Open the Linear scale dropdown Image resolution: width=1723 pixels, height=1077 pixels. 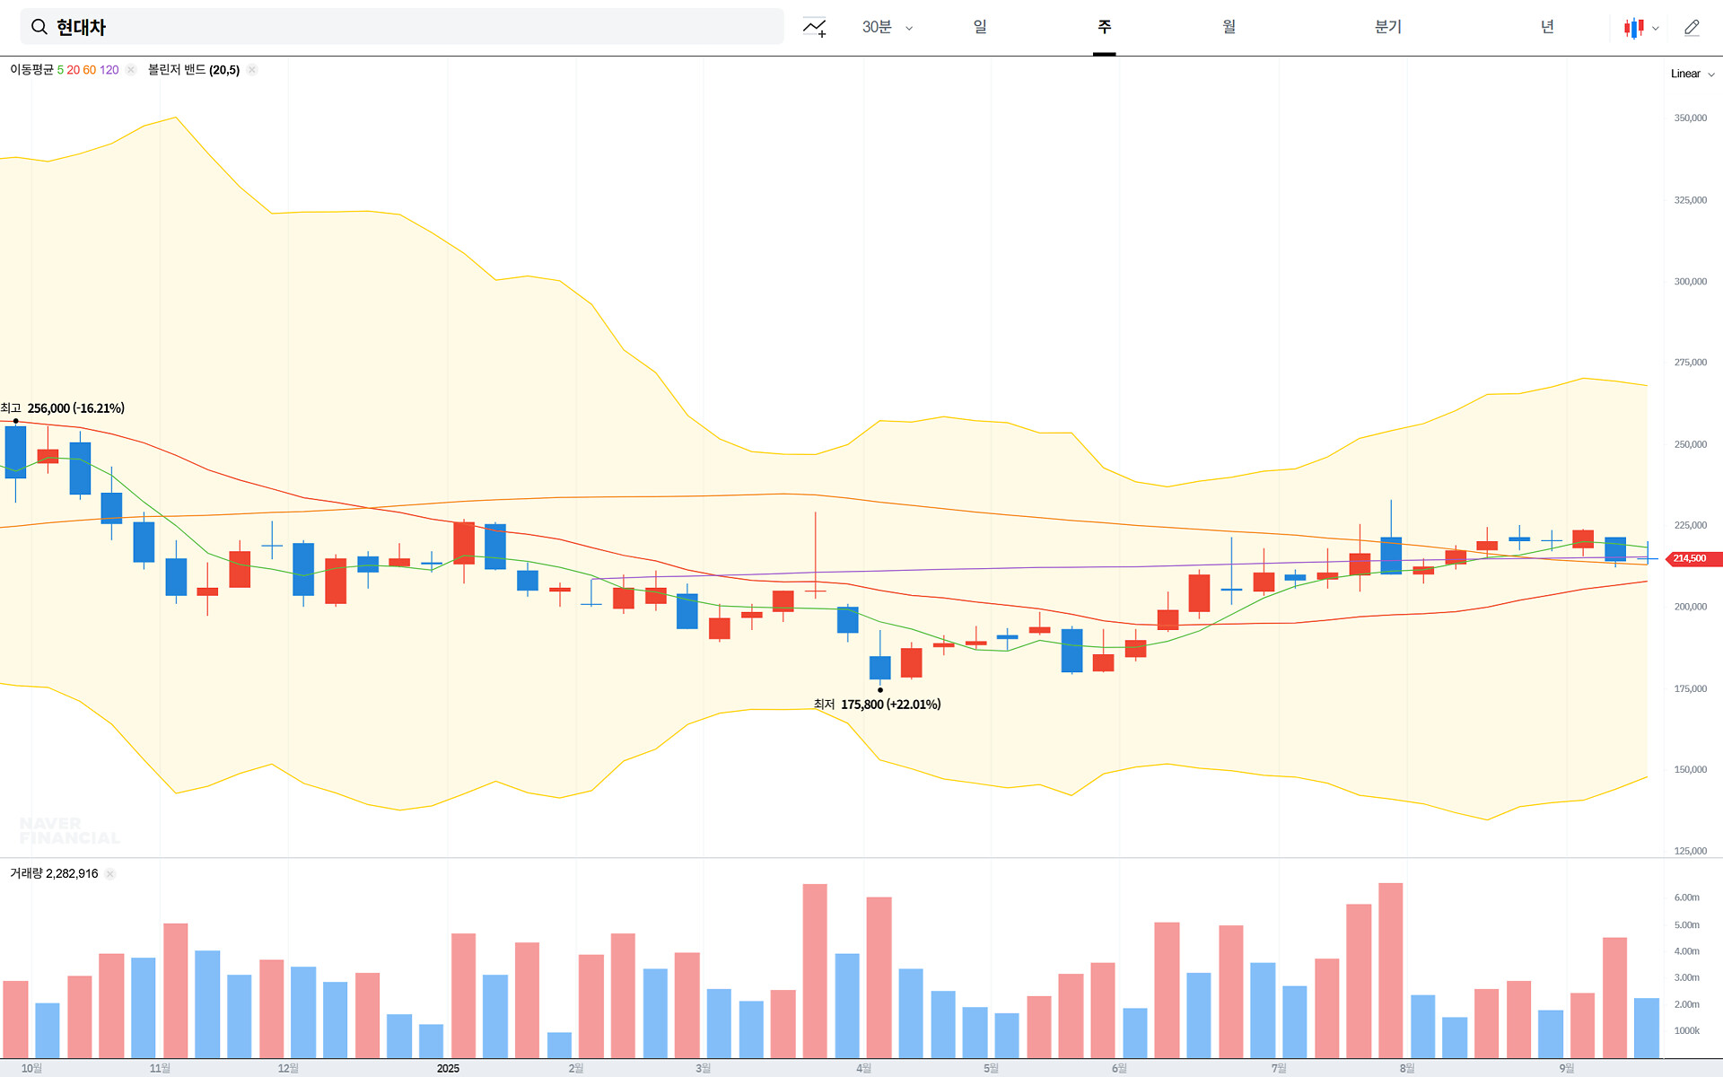coord(1692,74)
